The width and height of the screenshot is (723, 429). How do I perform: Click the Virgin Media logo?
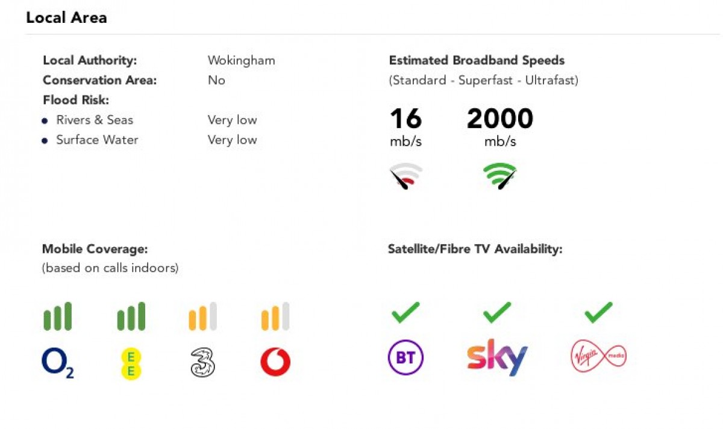coord(598,357)
